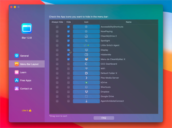Viewport: 172px width, 128px height.
Task: Click the Free Apps App Store icon
Action: (x=17, y=80)
